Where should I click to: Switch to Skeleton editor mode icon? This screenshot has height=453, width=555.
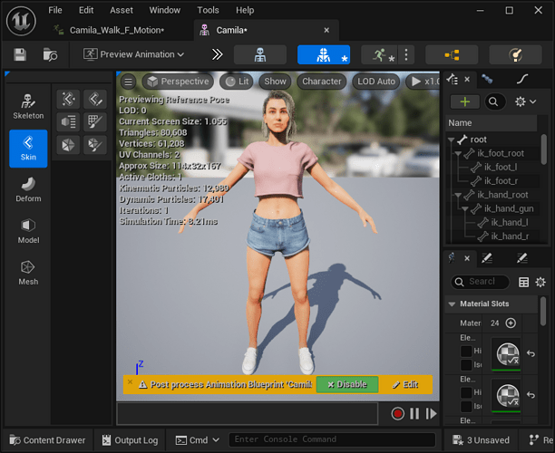(259, 54)
